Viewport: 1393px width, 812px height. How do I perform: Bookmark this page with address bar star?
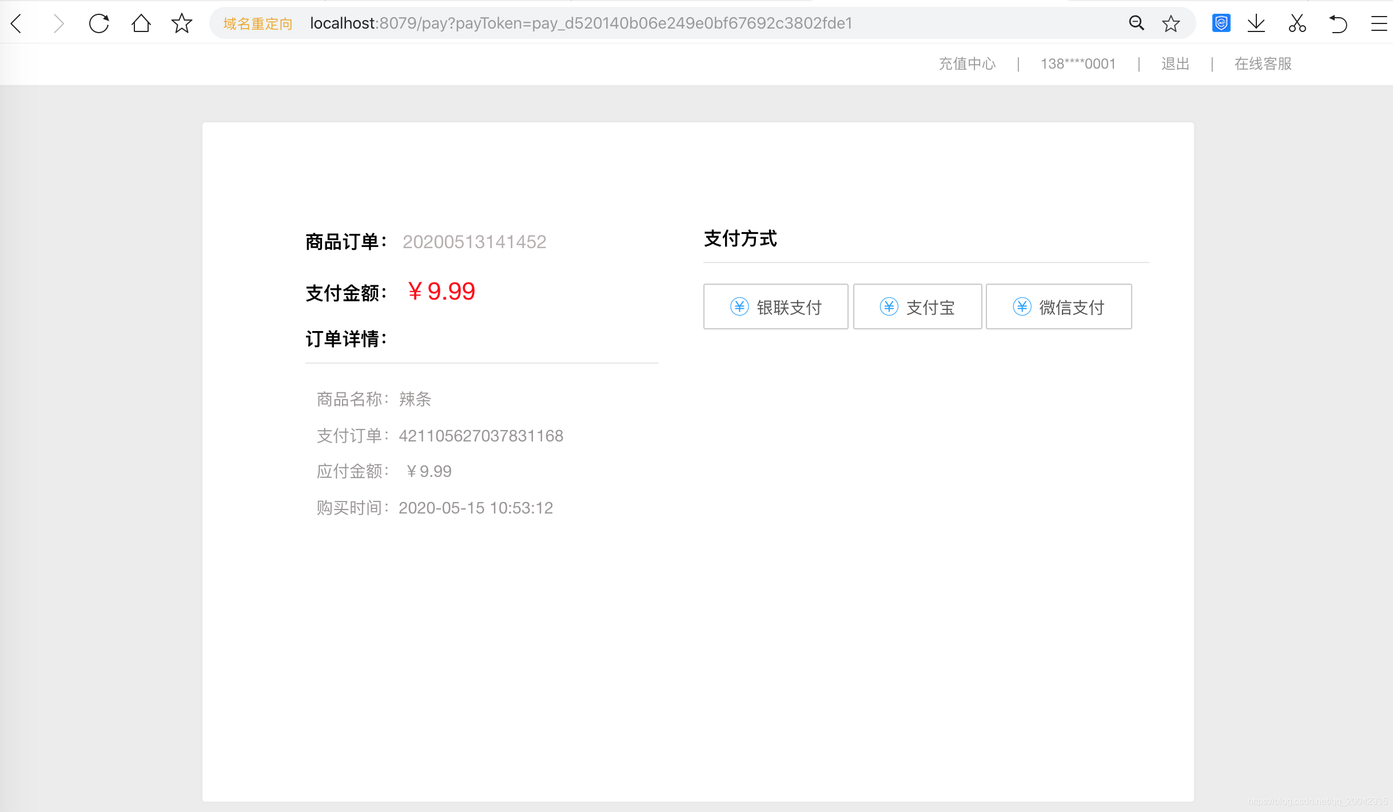pyautogui.click(x=1171, y=23)
